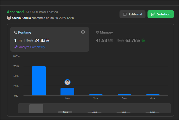Screen dimensions: 179x120
Task: Click Sachin Rohilla's avatar near submission info
Action: click(9, 18)
